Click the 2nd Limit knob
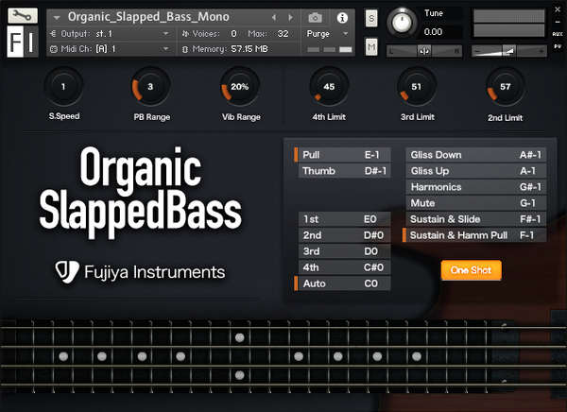The height and width of the screenshot is (412, 567). point(506,86)
